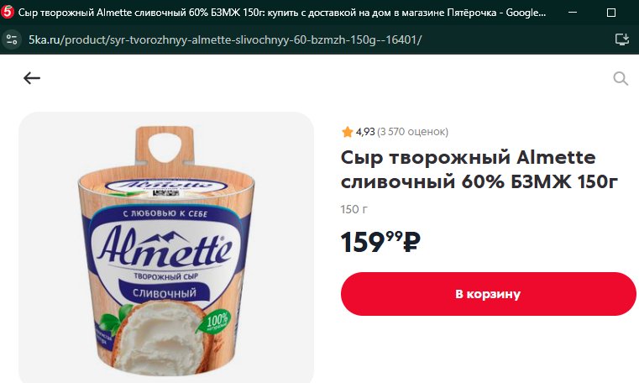Go back using the left arrow icon
Image resolution: width=639 pixels, height=383 pixels.
[32, 78]
